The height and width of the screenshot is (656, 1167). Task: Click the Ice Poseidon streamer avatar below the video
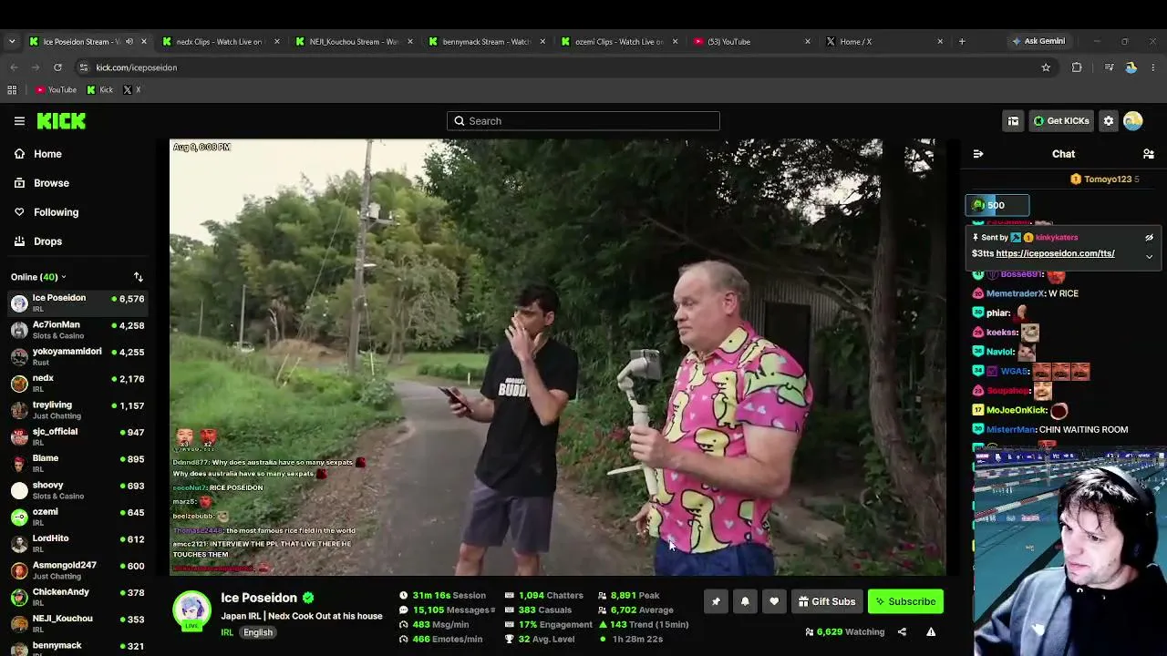click(191, 610)
